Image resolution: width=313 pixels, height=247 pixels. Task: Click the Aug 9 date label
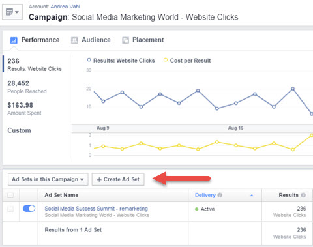103,128
